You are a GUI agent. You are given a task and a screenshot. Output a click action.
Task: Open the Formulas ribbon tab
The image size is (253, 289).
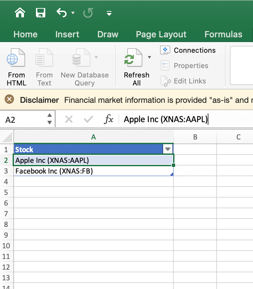(223, 34)
